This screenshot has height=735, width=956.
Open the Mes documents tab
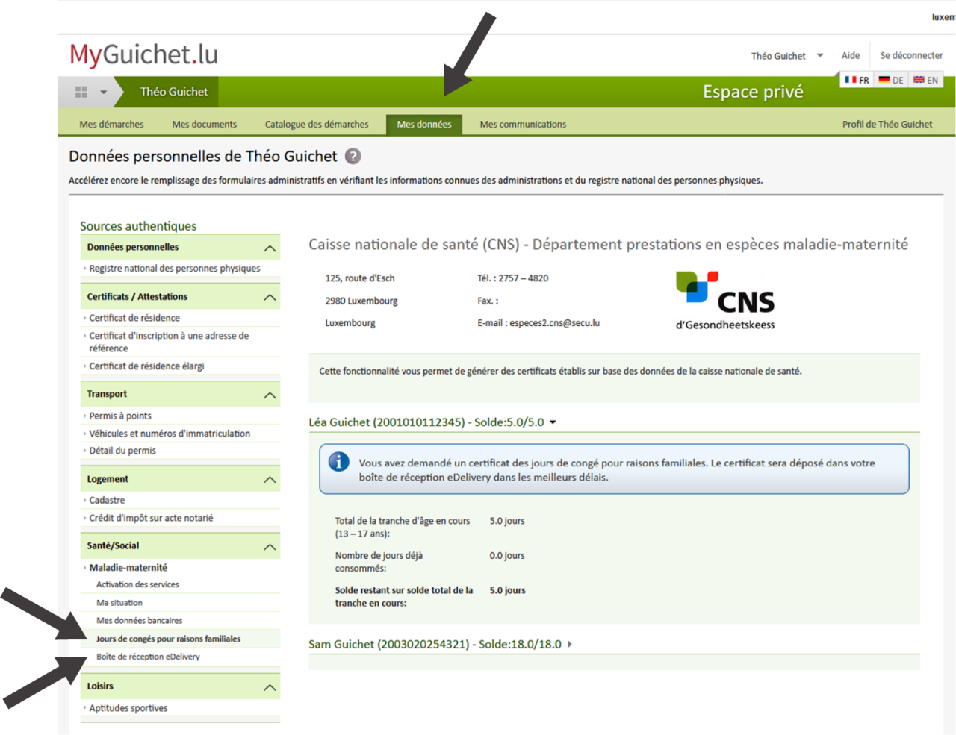pos(204,125)
